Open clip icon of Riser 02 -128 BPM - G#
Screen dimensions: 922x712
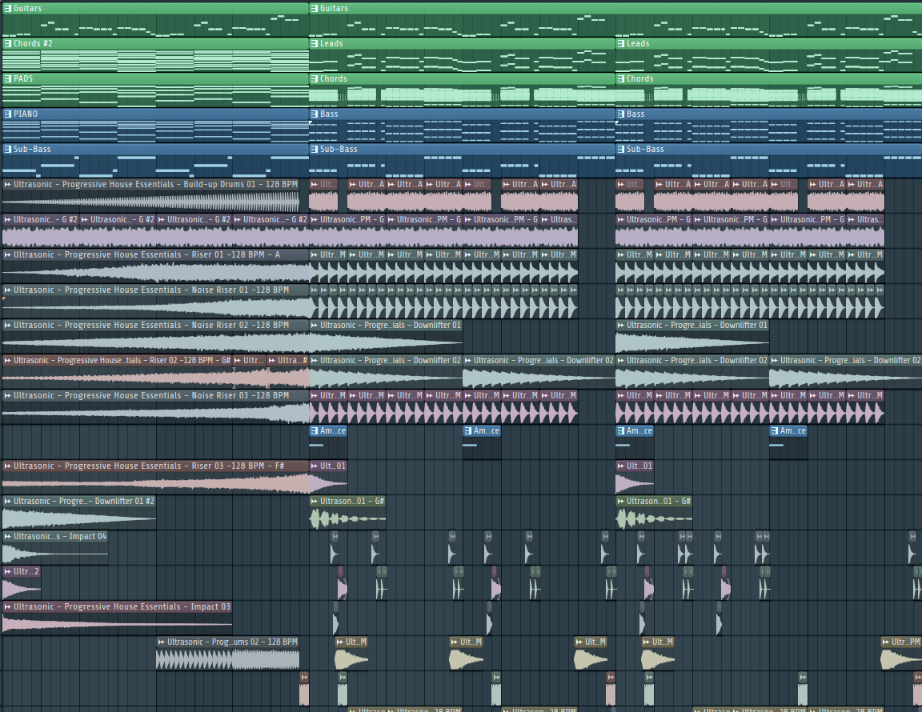pos(8,361)
